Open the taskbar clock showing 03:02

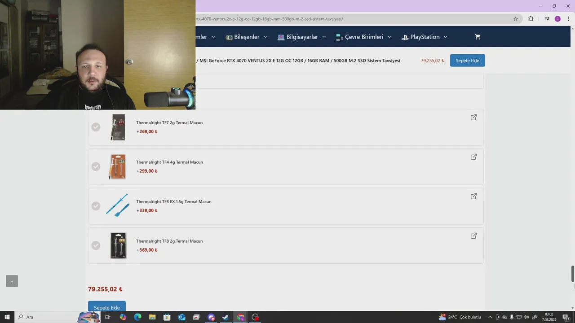tap(549, 317)
